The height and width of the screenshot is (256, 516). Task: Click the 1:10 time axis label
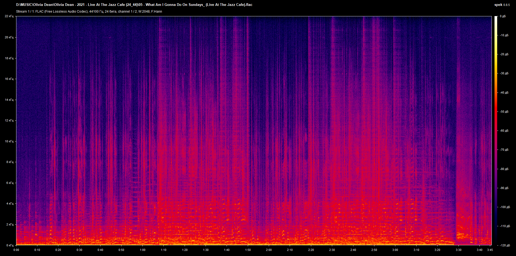[x=163, y=250]
